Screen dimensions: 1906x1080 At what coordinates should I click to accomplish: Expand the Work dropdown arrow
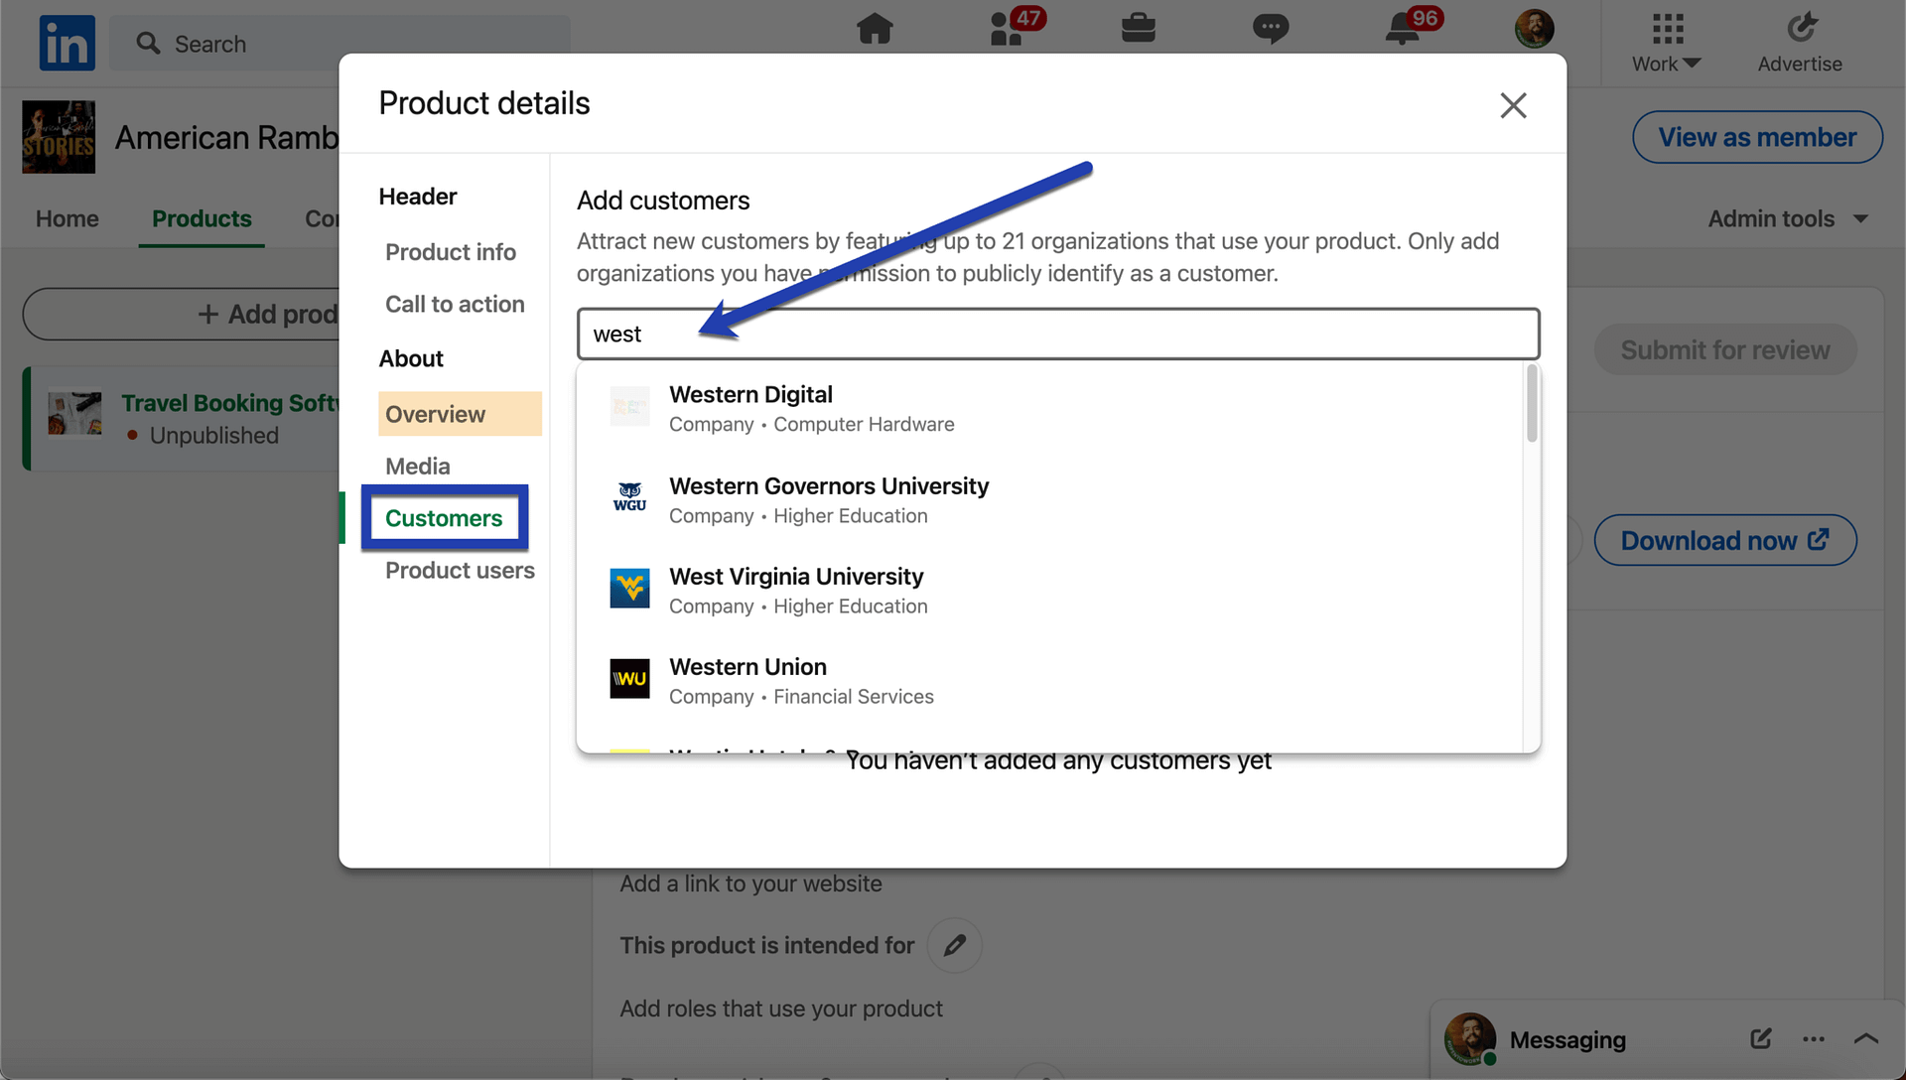tap(1694, 63)
